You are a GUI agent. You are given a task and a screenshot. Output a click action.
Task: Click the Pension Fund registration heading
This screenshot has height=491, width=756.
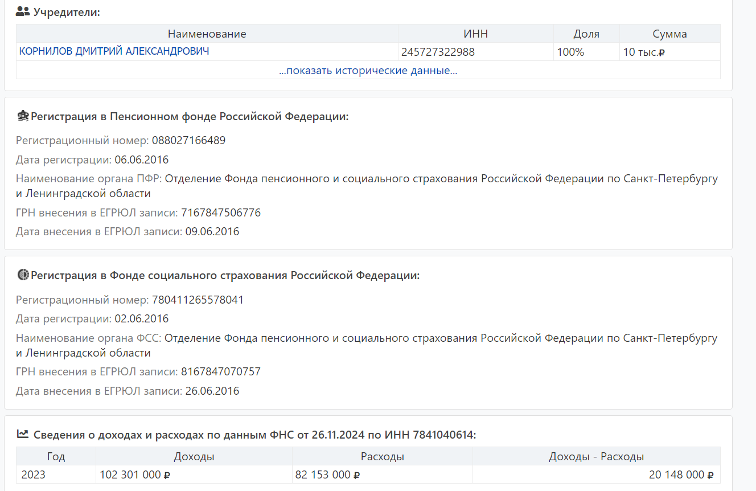pos(190,116)
